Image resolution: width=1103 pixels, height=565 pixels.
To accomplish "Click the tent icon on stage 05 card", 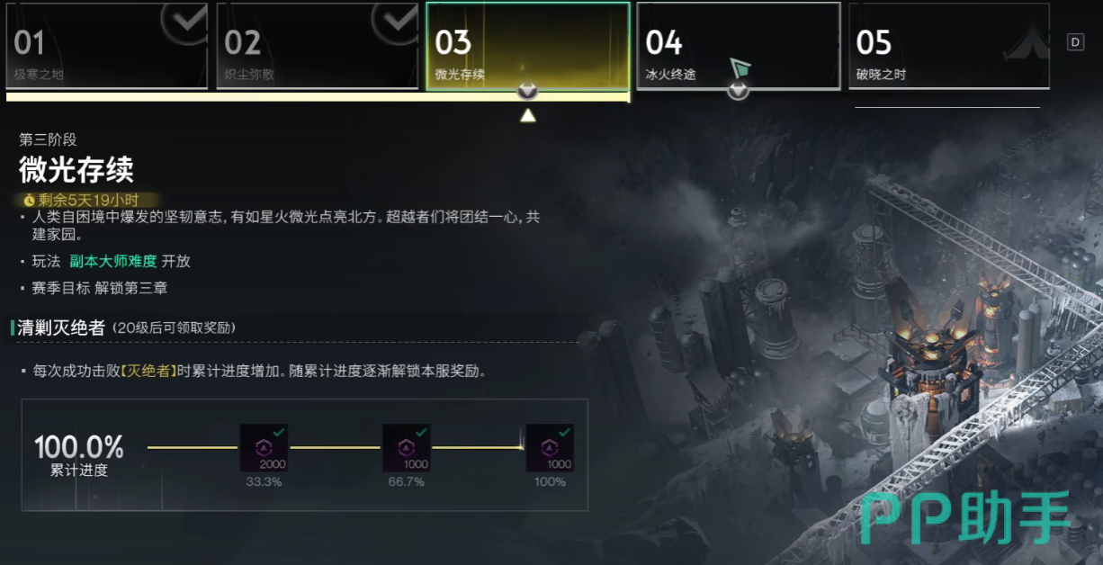I will pyautogui.click(x=1027, y=40).
